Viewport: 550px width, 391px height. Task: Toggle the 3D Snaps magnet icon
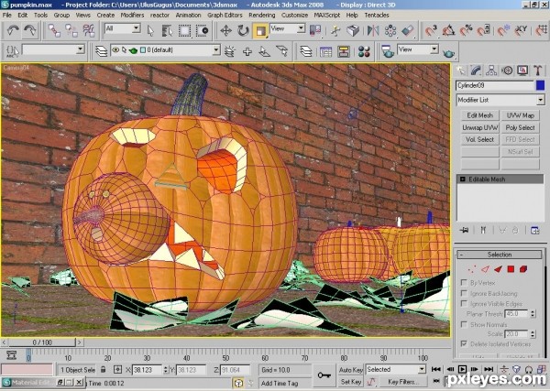tap(431, 31)
